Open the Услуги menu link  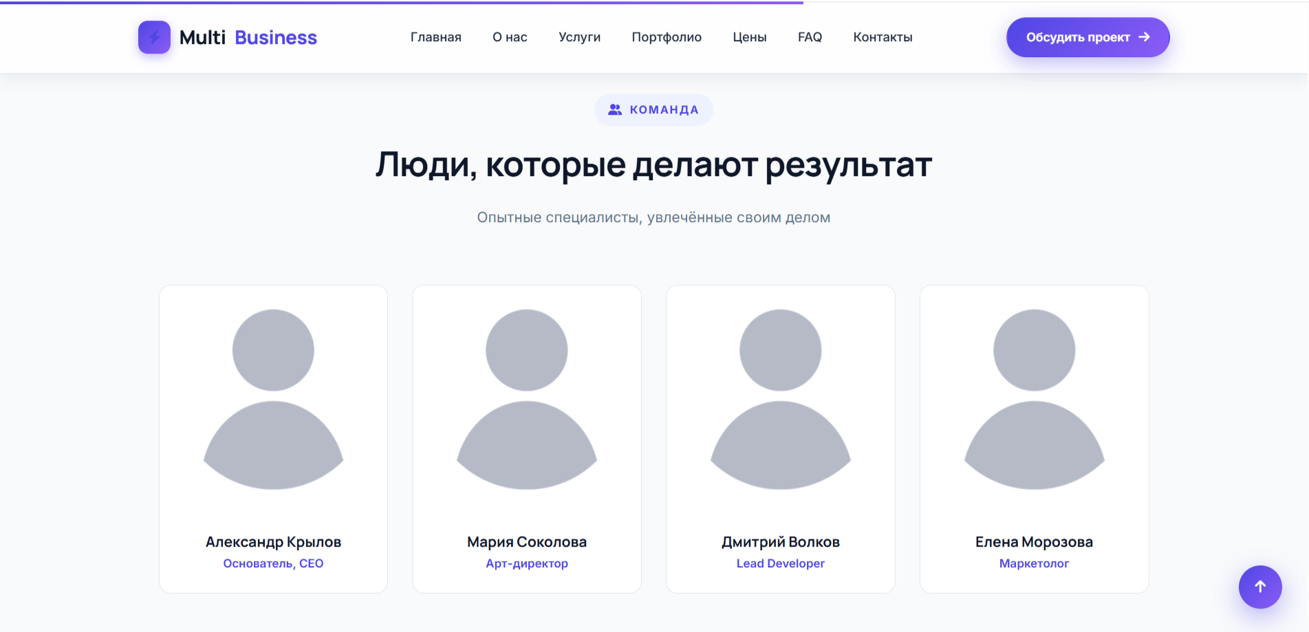tap(580, 37)
